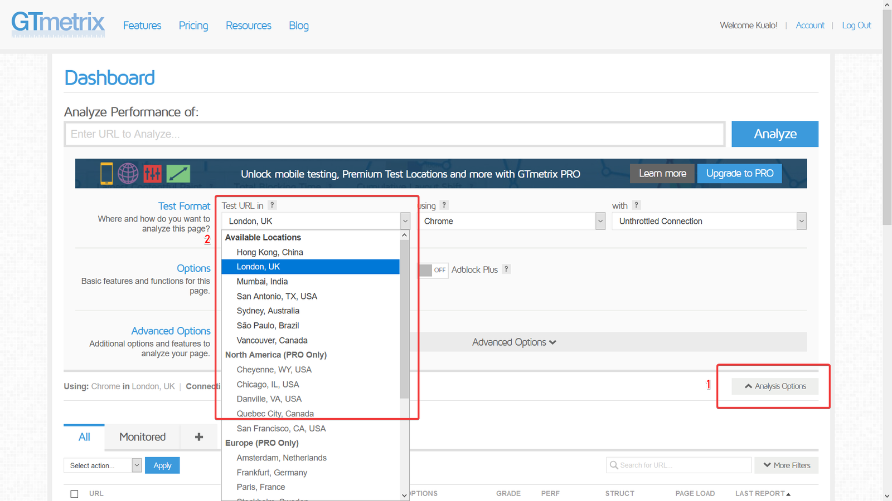Select Hong Kong, China location
This screenshot has height=501, width=892.
(311, 252)
